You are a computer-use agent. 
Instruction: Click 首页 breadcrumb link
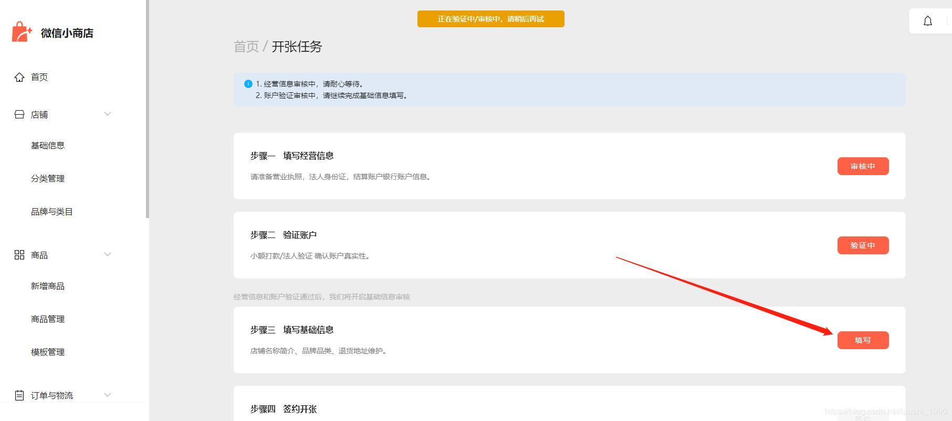point(246,47)
